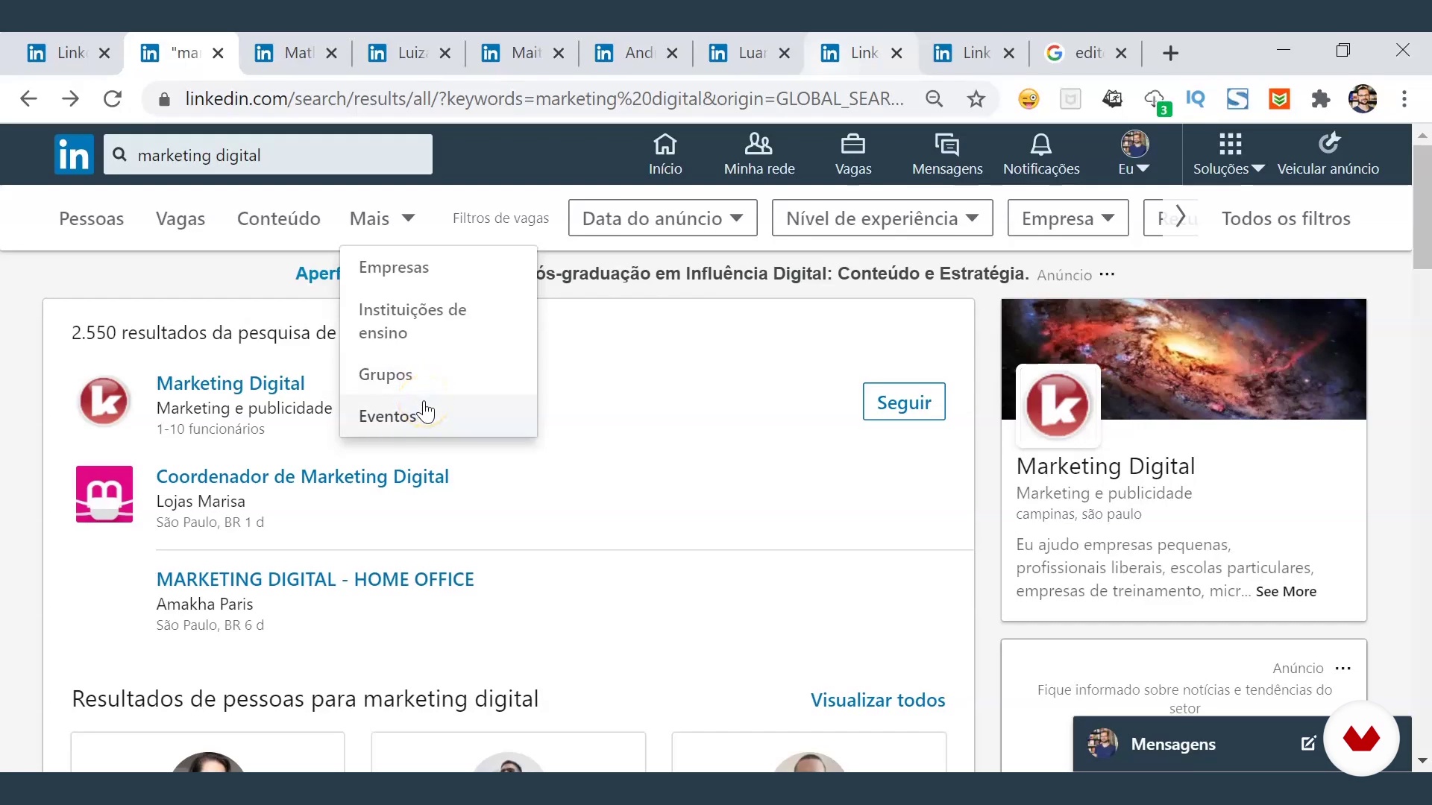Open ad options dots beside top Anúncio

click(x=1107, y=274)
